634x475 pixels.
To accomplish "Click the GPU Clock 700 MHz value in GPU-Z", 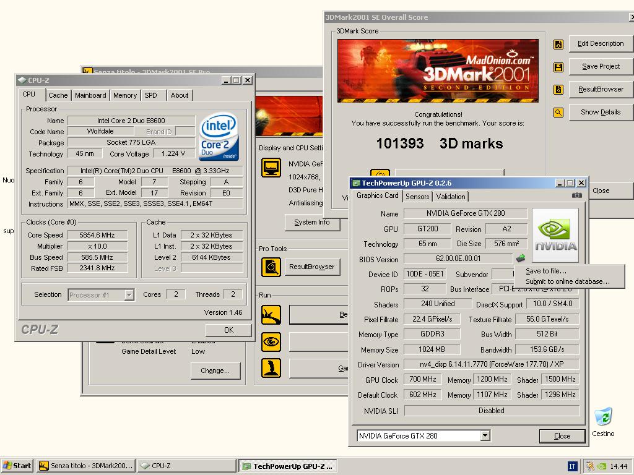I will tap(422, 379).
